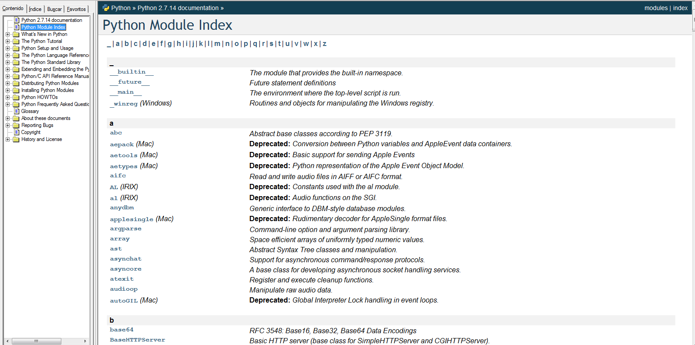The image size is (695, 345).
Task: Jump to letter 's' in the alphabet bar
Action: click(x=271, y=44)
